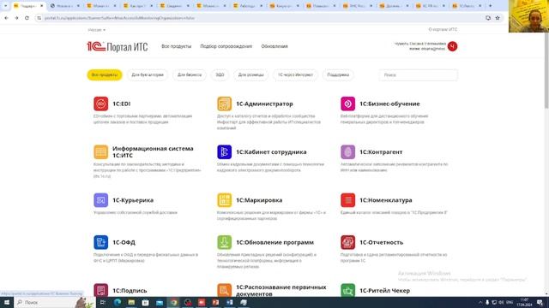
Task: Open the 1С:Обновление программ title link
Action: 274,242
